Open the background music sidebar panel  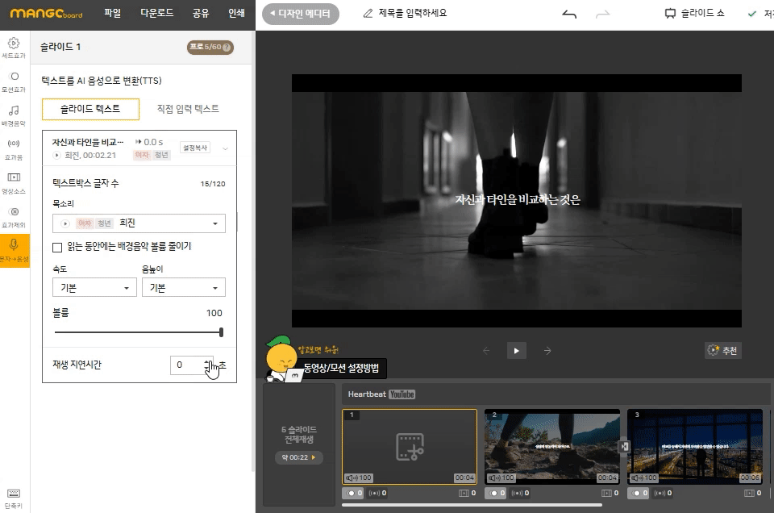(x=14, y=115)
